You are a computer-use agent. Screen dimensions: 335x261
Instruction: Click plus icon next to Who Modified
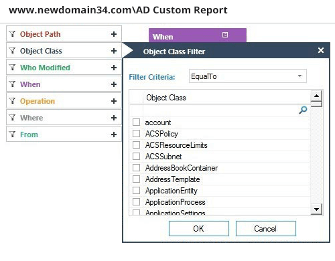click(114, 68)
